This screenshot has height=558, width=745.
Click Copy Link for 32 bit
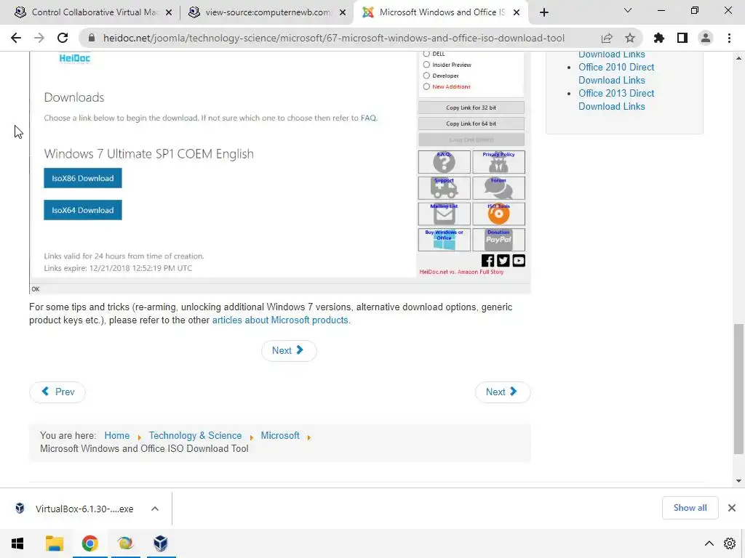(x=471, y=108)
